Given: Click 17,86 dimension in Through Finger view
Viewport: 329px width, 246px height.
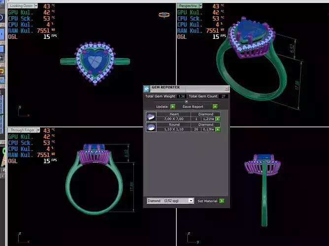Looking at the screenshot, I should point(132,186).
